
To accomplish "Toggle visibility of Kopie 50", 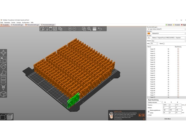I will click(168, 49).
